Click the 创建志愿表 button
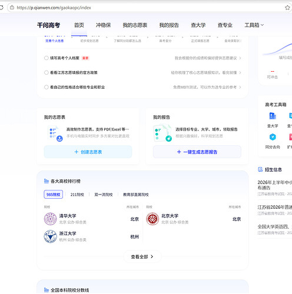 88,152
